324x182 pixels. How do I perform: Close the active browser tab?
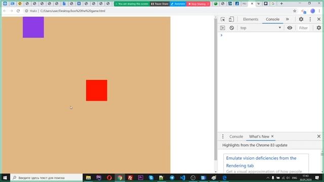pyautogui.click(x=252, y=4)
